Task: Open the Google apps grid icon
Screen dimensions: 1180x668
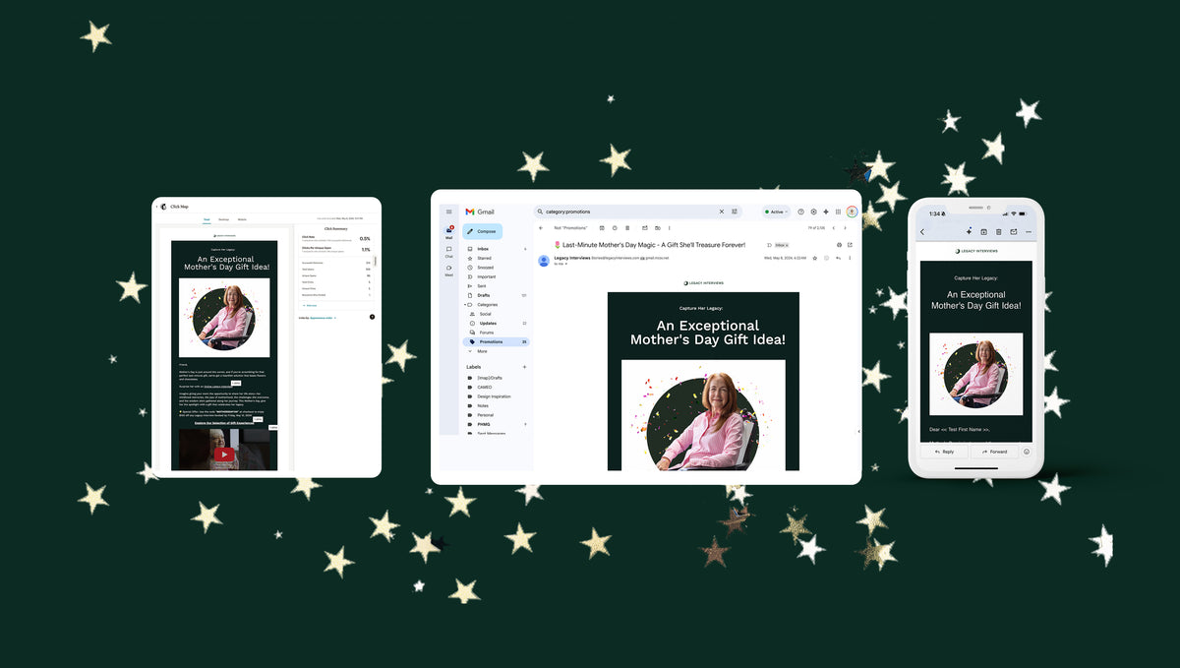Action: (838, 212)
